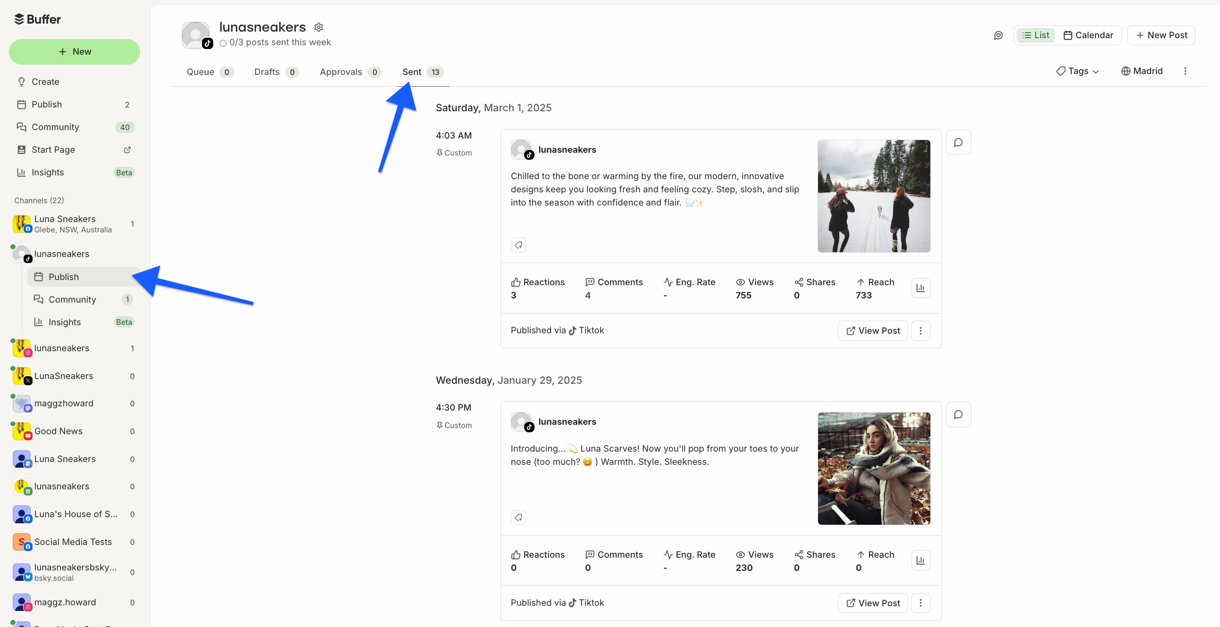Select lunasneakers channel with green badge
The image size is (1220, 627).
coord(75,487)
